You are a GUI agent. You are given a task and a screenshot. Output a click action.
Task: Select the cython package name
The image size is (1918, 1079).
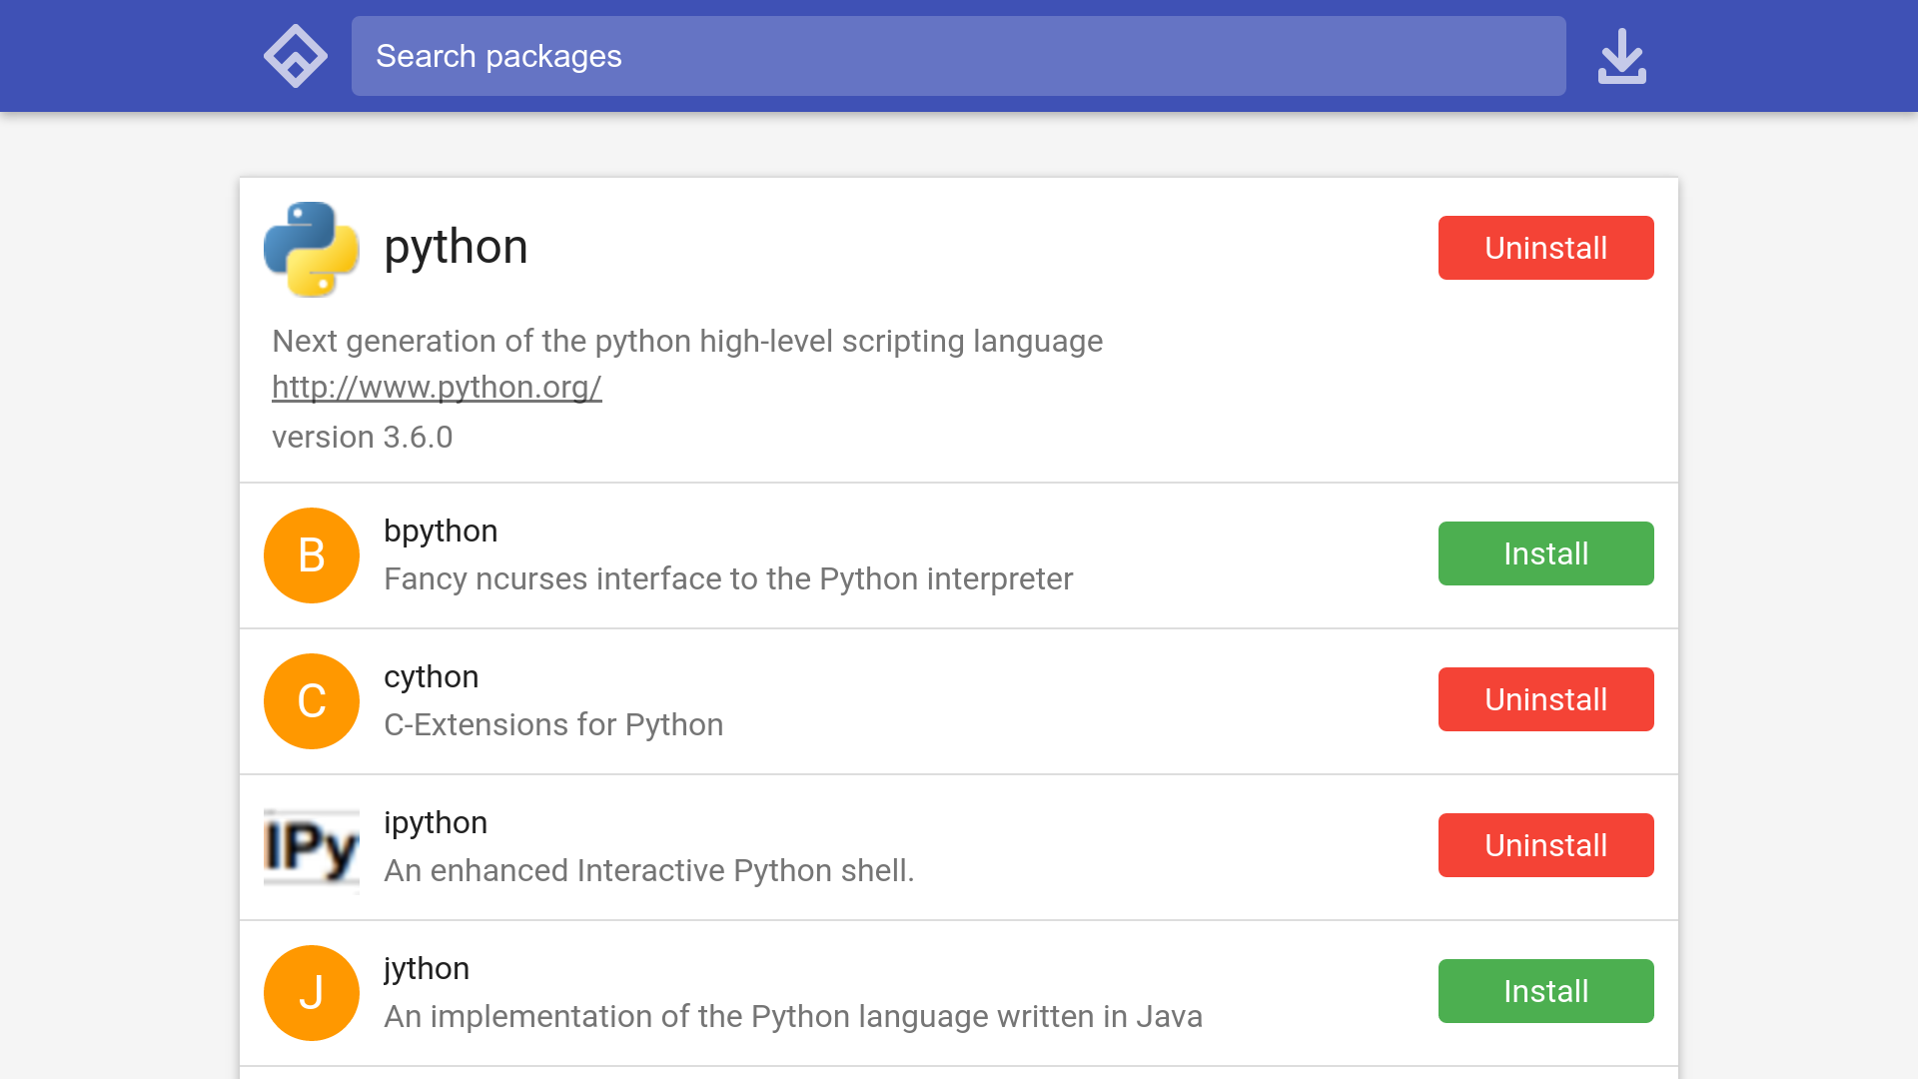(x=432, y=677)
